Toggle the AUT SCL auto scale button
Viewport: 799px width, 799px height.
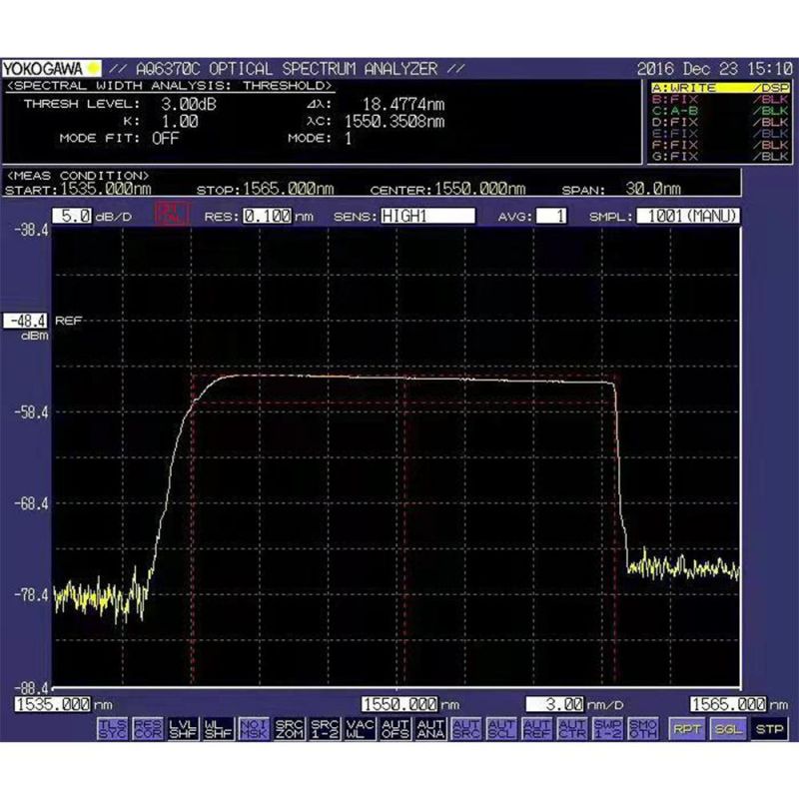click(501, 728)
